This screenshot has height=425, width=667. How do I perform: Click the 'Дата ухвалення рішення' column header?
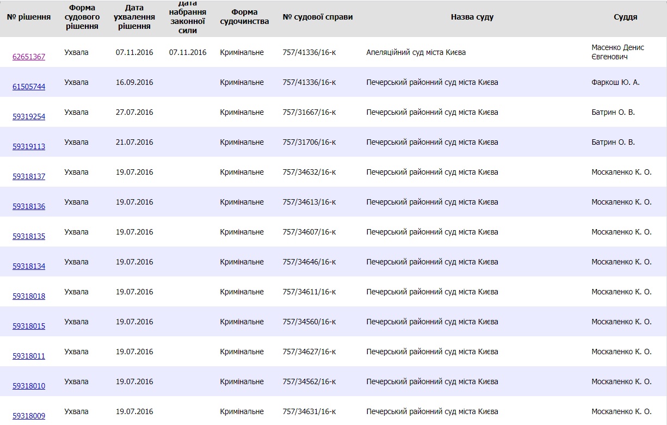click(x=134, y=17)
